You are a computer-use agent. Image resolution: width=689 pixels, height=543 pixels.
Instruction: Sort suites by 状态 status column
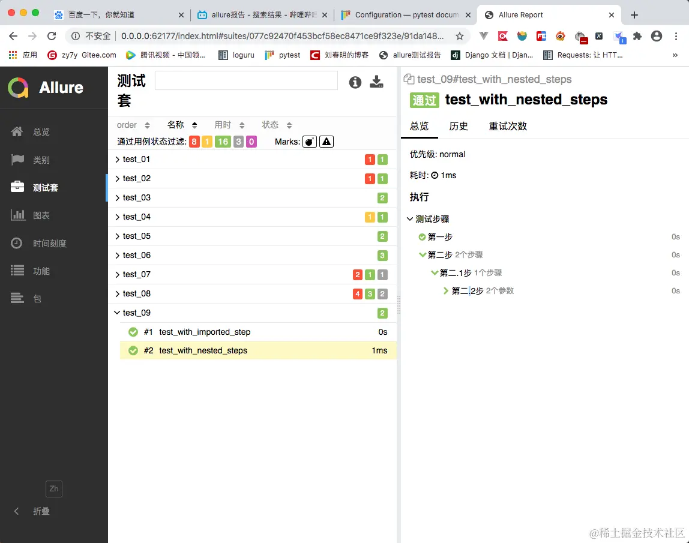click(x=277, y=125)
